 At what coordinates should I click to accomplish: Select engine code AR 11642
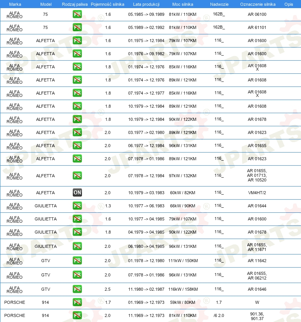[x=257, y=261]
